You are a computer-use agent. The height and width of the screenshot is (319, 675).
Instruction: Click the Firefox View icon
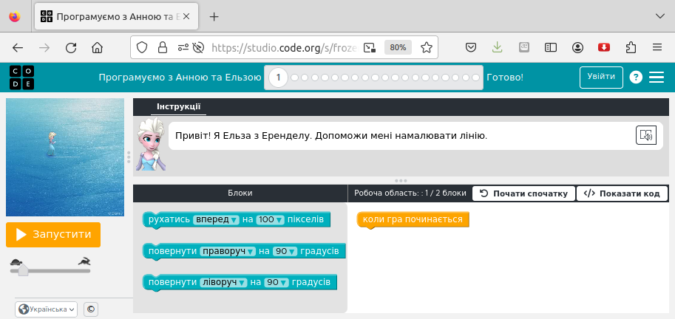(x=15, y=17)
